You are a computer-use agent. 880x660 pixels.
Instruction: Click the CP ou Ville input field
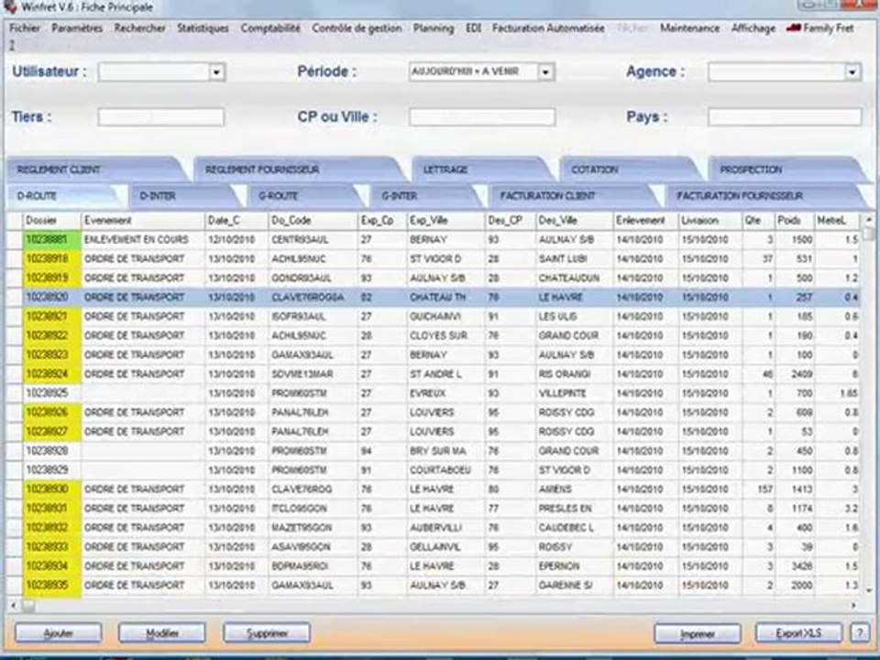click(482, 116)
